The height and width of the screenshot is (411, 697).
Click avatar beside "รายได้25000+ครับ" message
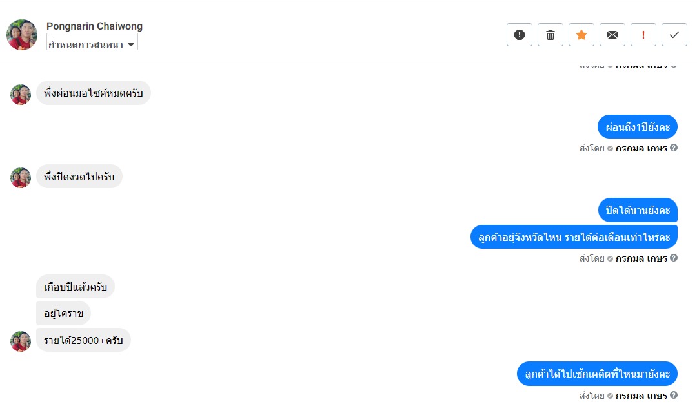[21, 341]
